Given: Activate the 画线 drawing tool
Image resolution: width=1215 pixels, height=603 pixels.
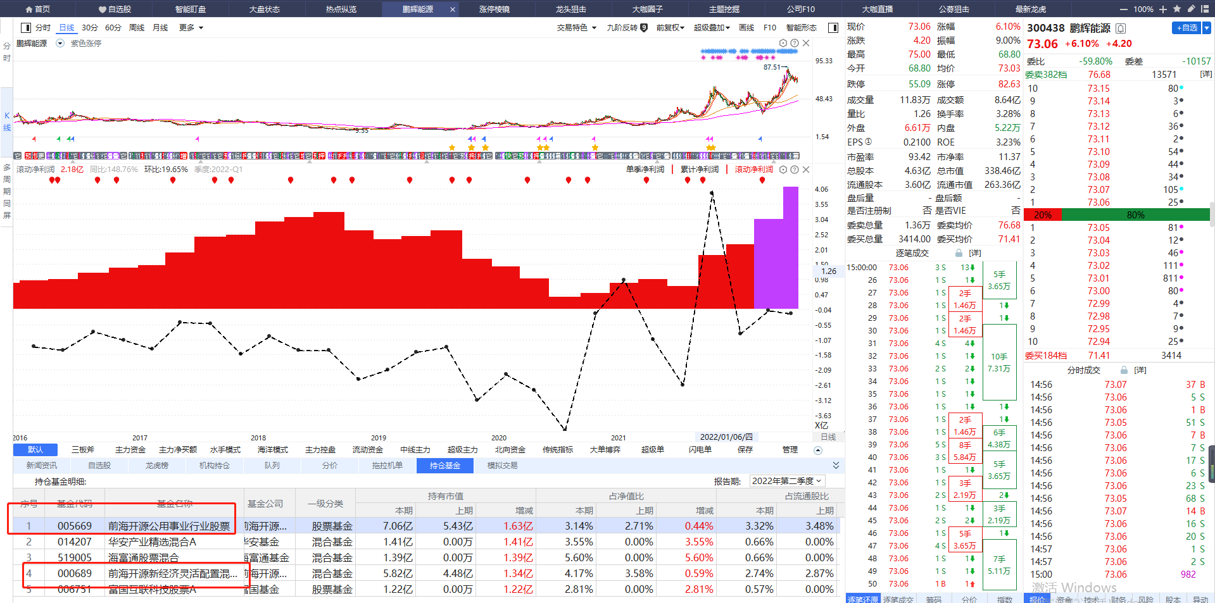Looking at the screenshot, I should (x=746, y=27).
